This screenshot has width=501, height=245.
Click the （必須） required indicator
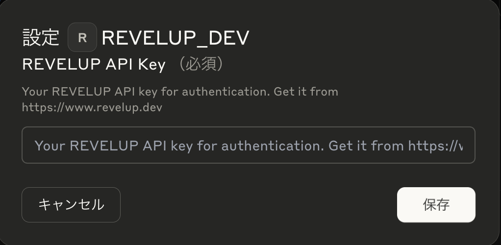pos(201,64)
